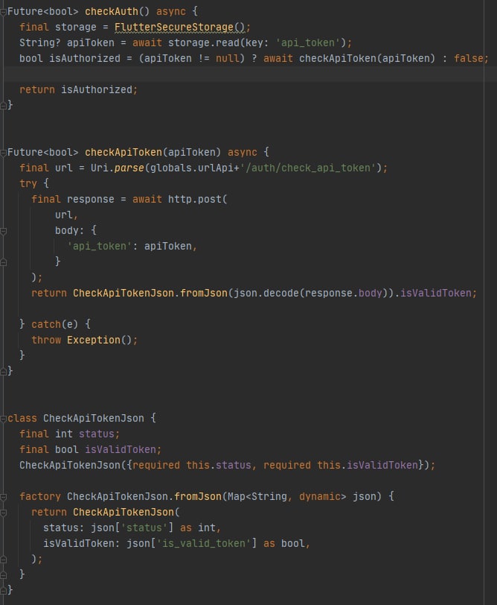The width and height of the screenshot is (497, 605).
Task: Click 'Exception()' constructor call
Action: 100,340
